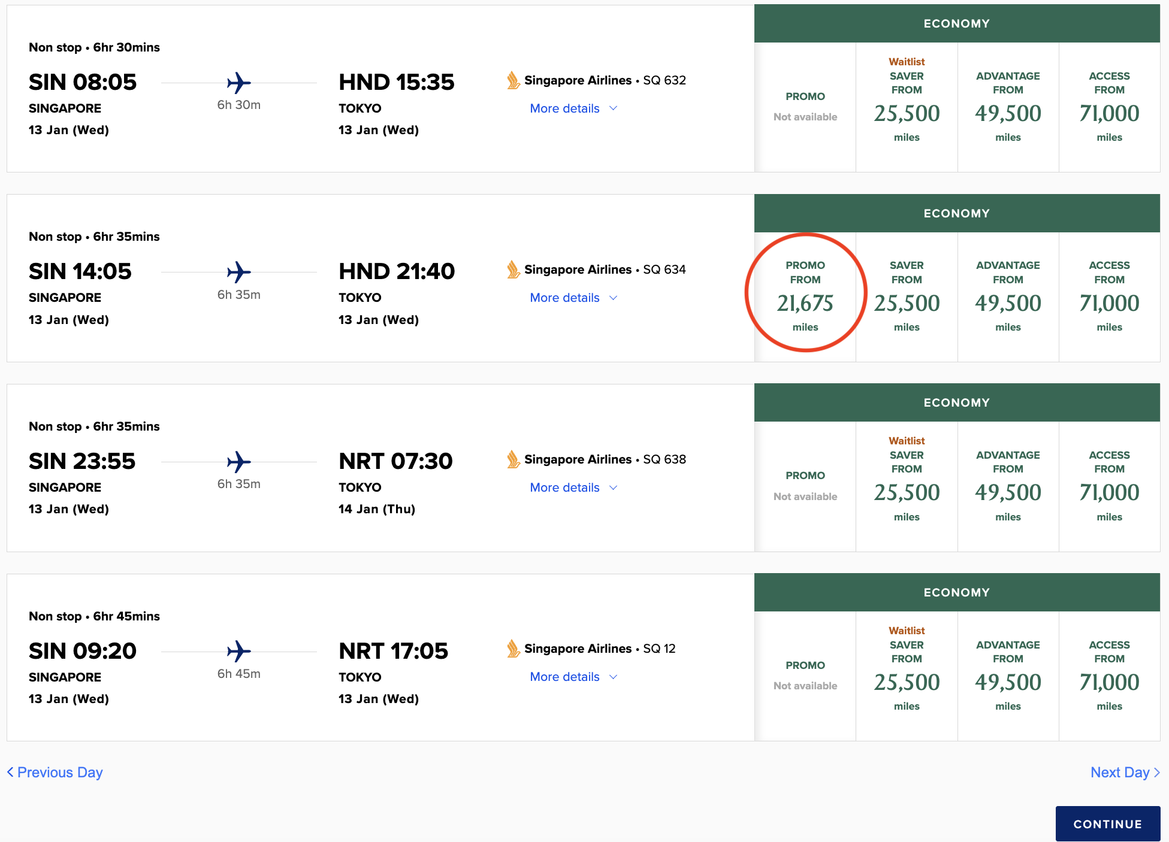Image resolution: width=1169 pixels, height=842 pixels.
Task: Select Advantage 49,500 miles on SQ 638
Action: [x=1008, y=486]
